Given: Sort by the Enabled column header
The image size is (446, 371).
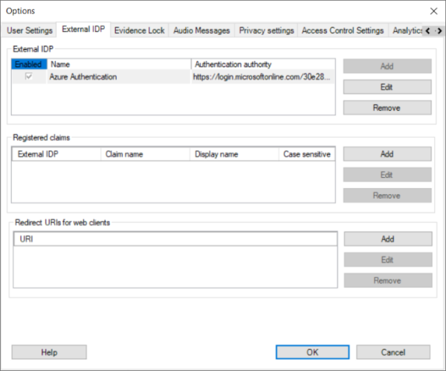Looking at the screenshot, I should [x=29, y=65].
